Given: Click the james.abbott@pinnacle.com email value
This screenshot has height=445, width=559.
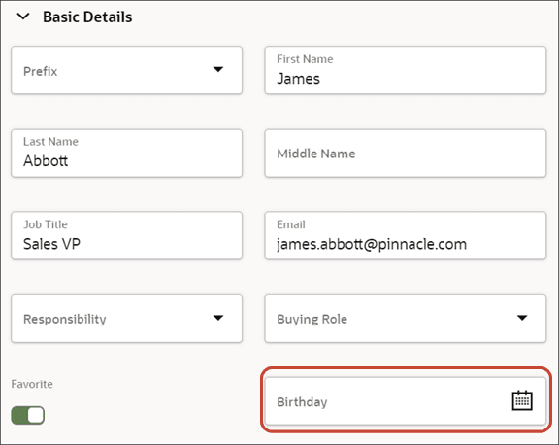Looking at the screenshot, I should (x=372, y=245).
